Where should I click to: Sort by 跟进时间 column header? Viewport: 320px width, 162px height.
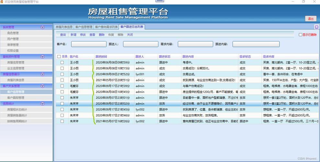pyautogui.click(x=114, y=56)
